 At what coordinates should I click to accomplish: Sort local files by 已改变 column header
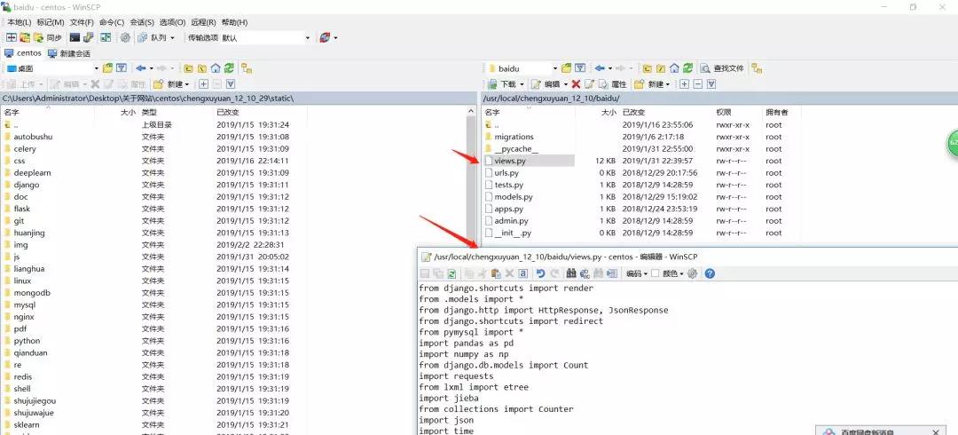click(x=227, y=113)
